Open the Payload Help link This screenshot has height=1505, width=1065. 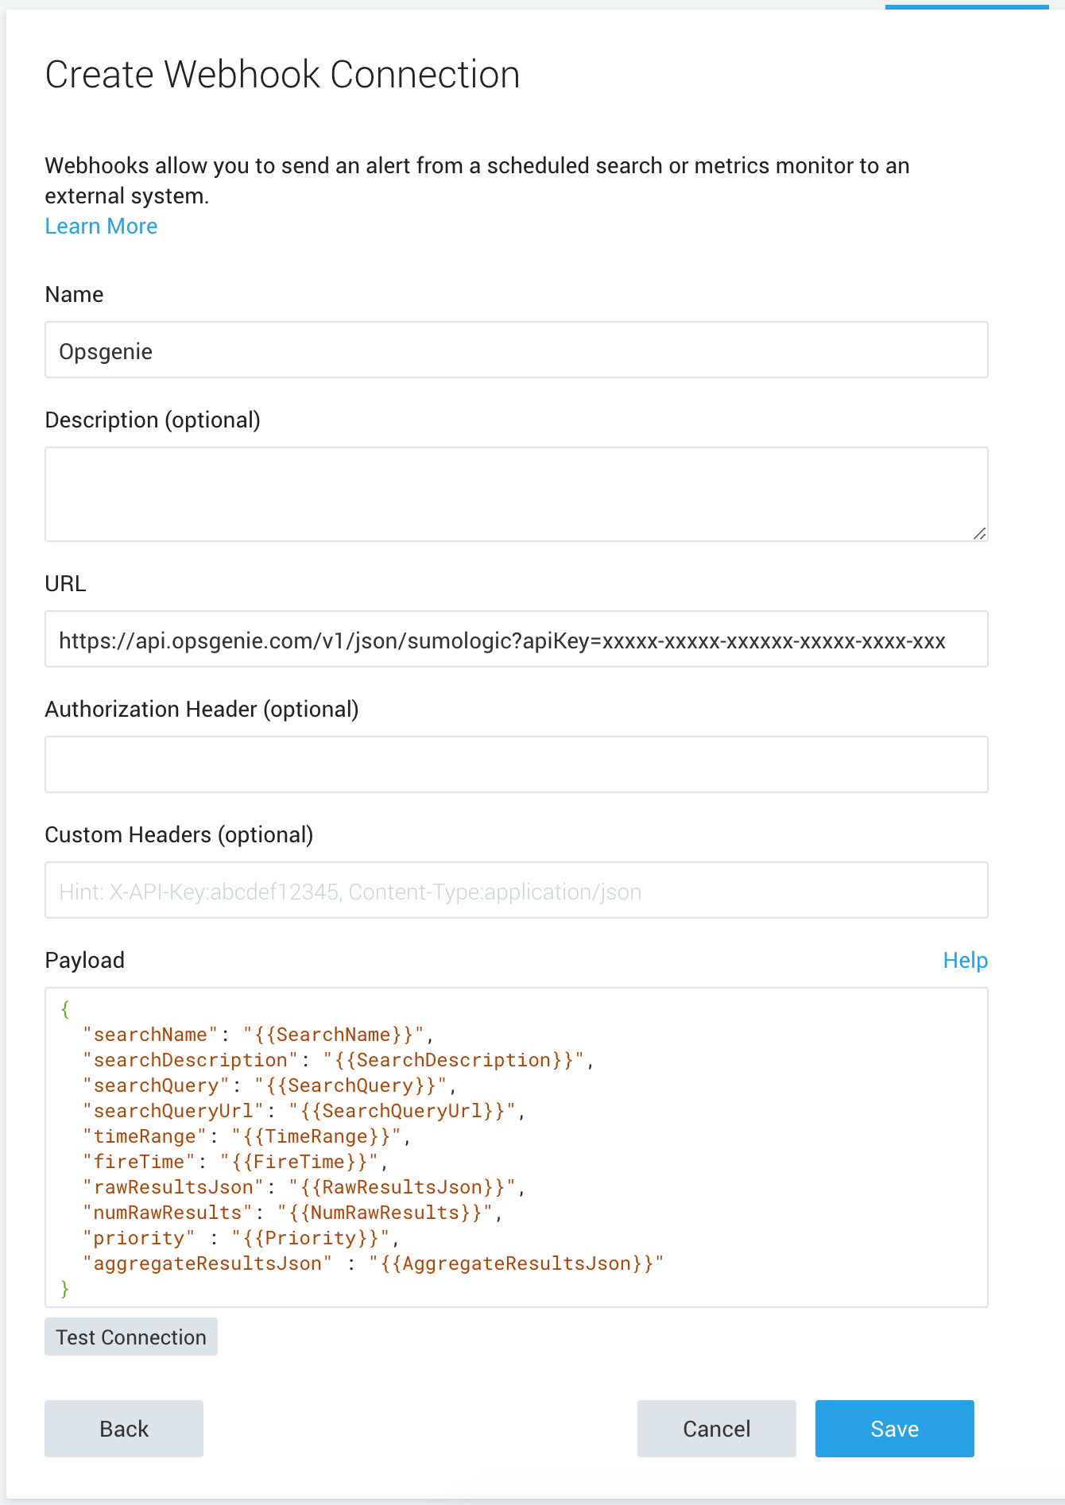click(x=964, y=961)
